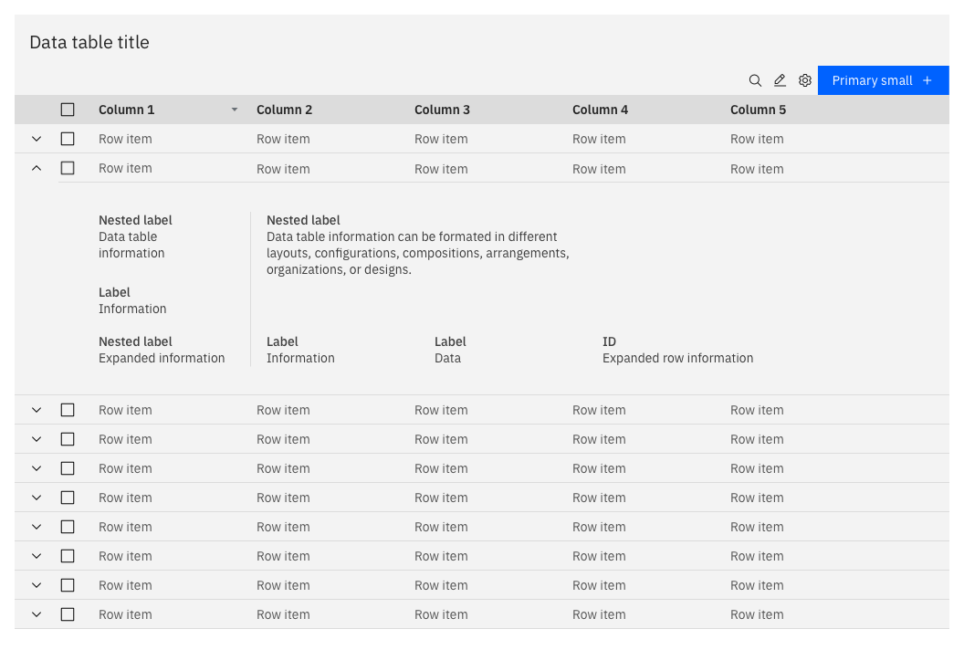The height and width of the screenshot is (650, 964).
Task: Click the Data table title
Action: [x=89, y=42]
